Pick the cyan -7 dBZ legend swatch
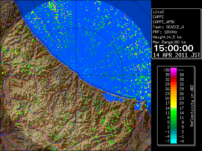Screen dimensions: 202x151 174,141
